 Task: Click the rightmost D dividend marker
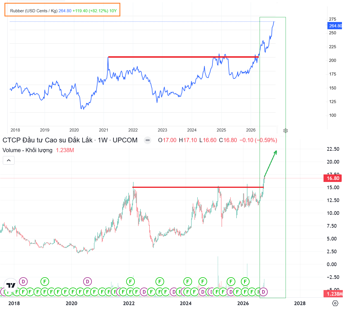(263, 292)
